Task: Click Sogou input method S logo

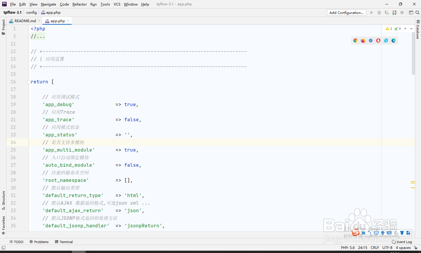Action: click(x=356, y=232)
